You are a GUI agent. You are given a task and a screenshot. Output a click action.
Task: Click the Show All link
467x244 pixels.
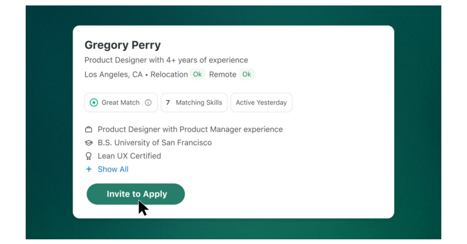113,169
